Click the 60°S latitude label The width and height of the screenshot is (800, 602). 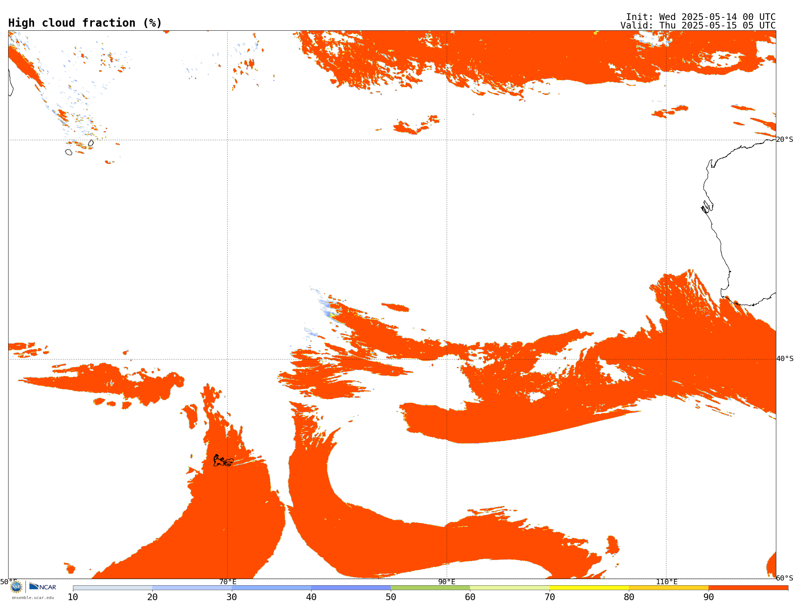(x=785, y=578)
